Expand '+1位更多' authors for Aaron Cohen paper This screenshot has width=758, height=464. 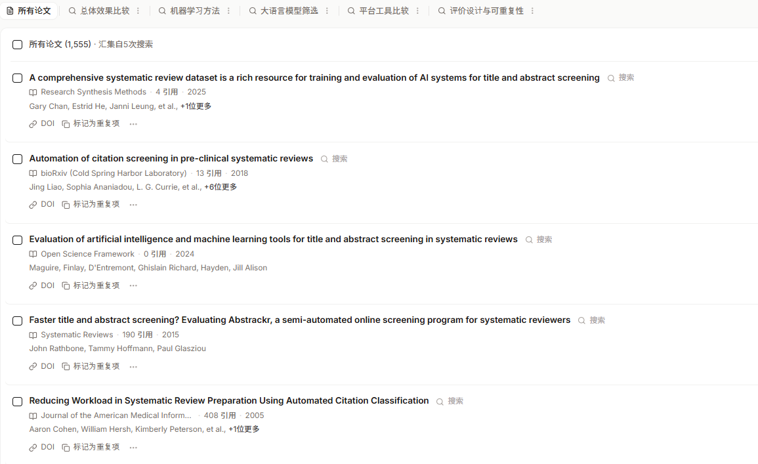[x=244, y=429]
